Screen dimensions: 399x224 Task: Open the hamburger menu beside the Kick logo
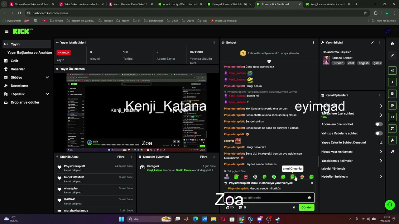coord(7,31)
